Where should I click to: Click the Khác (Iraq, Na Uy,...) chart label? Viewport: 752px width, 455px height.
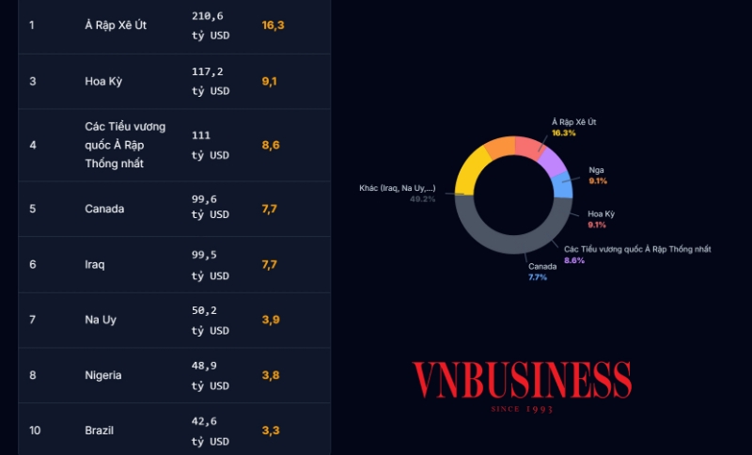pos(397,193)
